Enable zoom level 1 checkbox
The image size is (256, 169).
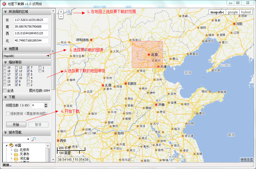(x=40, y=67)
